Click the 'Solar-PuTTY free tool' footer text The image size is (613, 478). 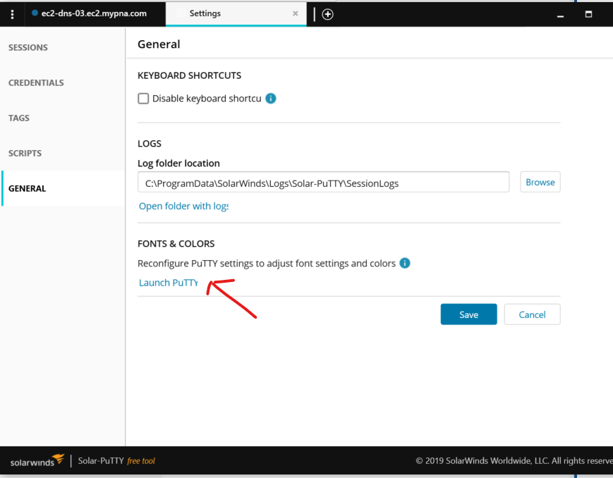[x=116, y=461]
